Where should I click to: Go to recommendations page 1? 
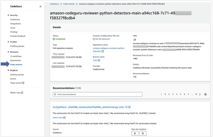(165, 94)
